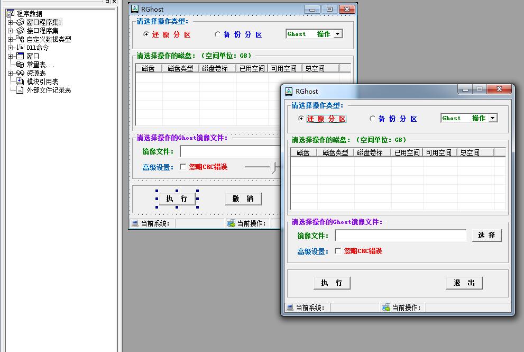The width and height of the screenshot is (524, 352).
Task: Click the 请选择操作类型 label in the front RGhost window
Action: 317,105
